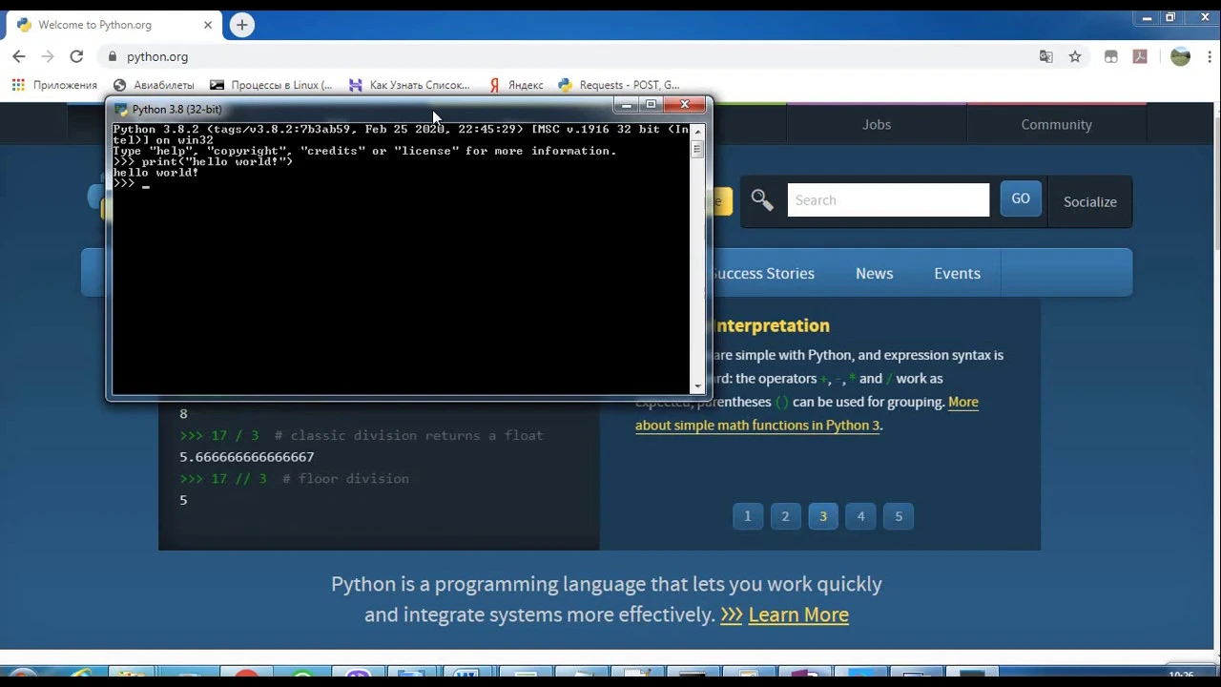Go to slide 3 of the carousel
1221x687 pixels.
point(823,516)
